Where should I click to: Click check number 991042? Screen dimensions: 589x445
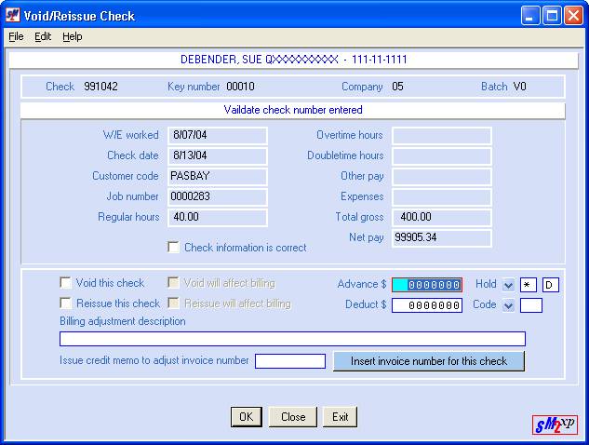pyautogui.click(x=100, y=87)
